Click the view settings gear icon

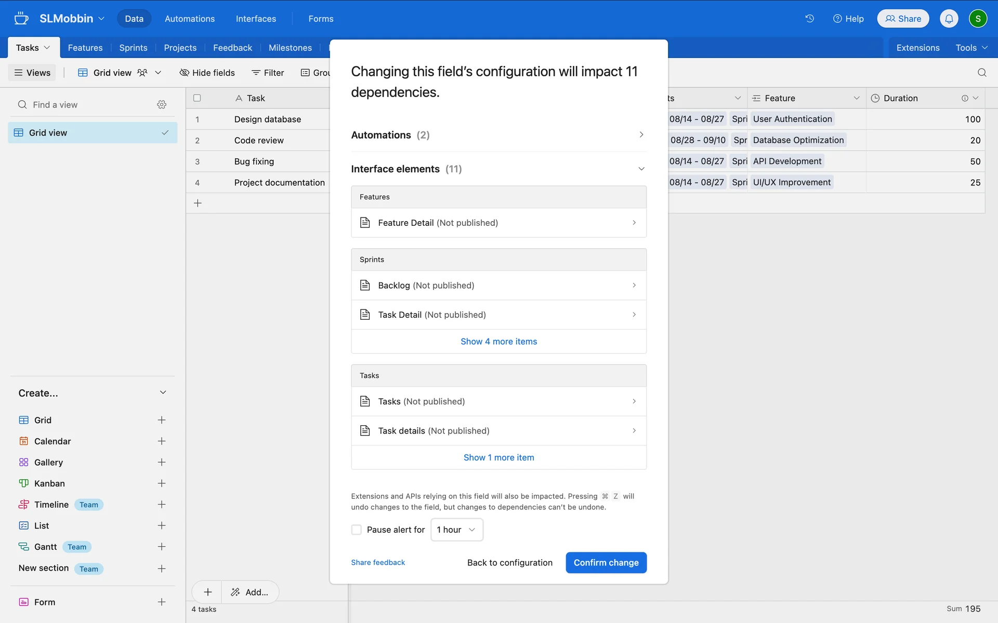162,104
